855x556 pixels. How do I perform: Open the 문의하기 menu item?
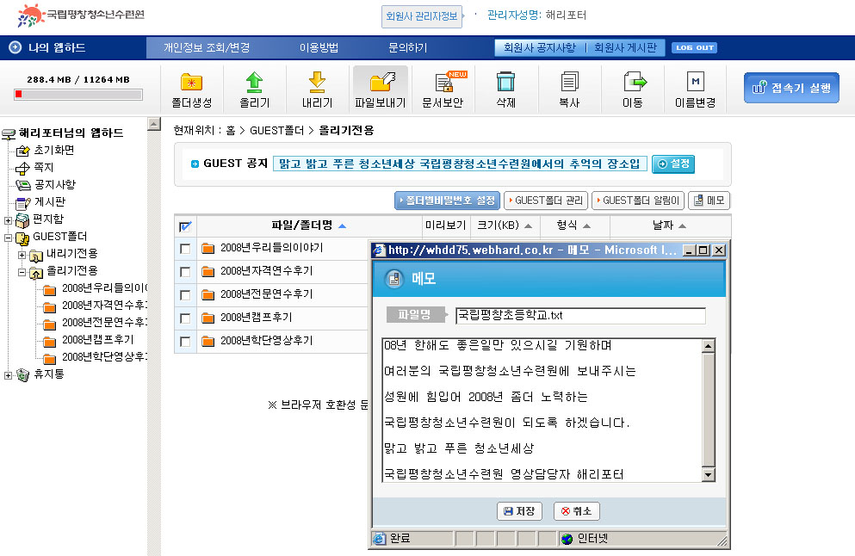408,48
